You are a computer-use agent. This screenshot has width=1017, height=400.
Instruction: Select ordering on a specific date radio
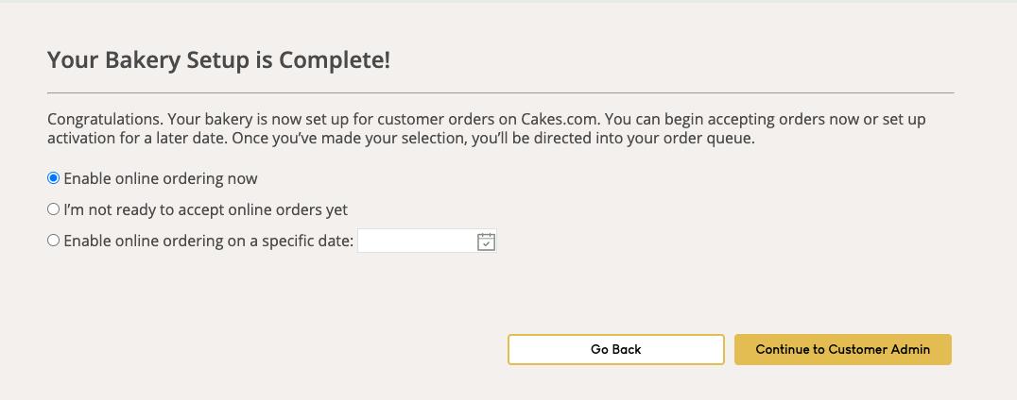click(x=54, y=241)
